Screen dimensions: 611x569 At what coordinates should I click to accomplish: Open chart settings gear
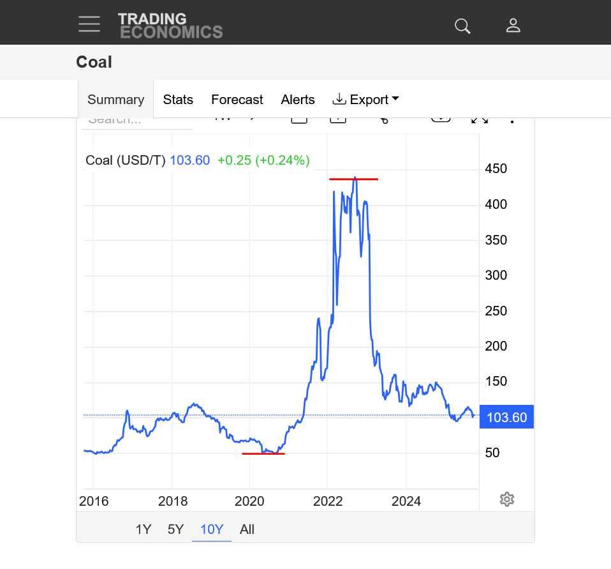click(x=507, y=499)
